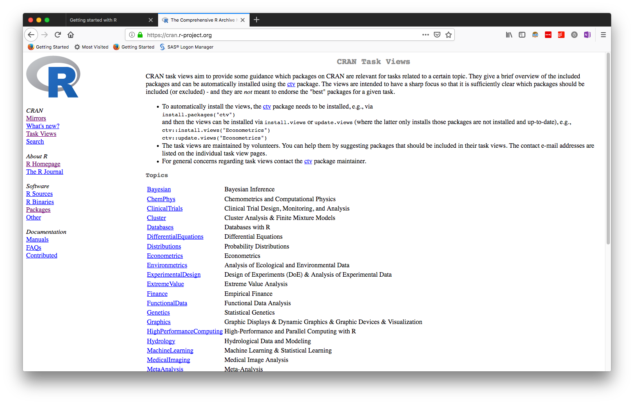
Task: Open the Genetics task view
Action: 158,313
